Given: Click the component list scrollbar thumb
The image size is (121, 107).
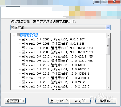Looking at the screenshot, I should (x=108, y=46).
